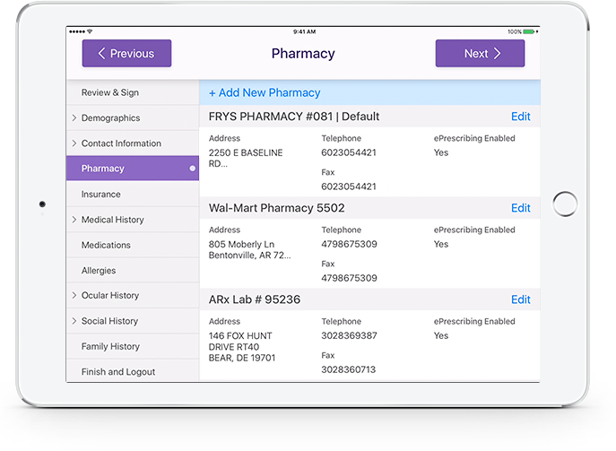Edit ARx Lab # 95236 entry

click(521, 299)
